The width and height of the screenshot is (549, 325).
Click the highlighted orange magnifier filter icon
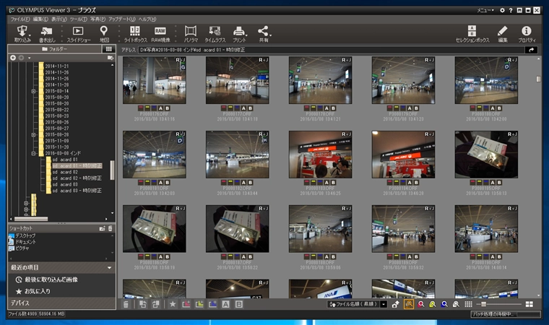[409, 304]
